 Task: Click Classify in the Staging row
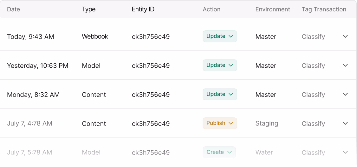tap(313, 124)
